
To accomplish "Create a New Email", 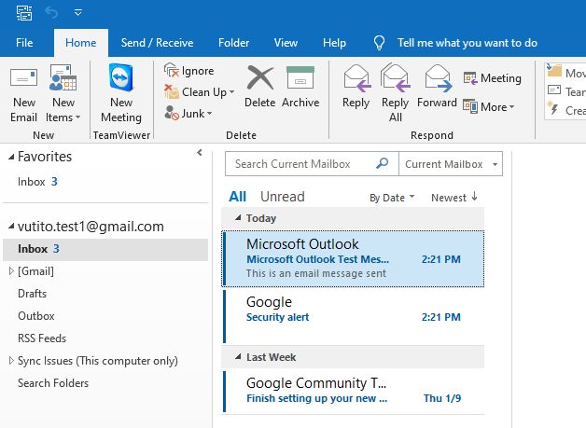I will (24, 93).
